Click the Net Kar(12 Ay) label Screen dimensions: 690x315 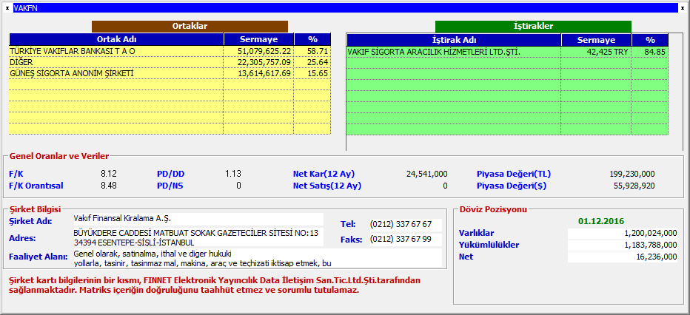324,174
